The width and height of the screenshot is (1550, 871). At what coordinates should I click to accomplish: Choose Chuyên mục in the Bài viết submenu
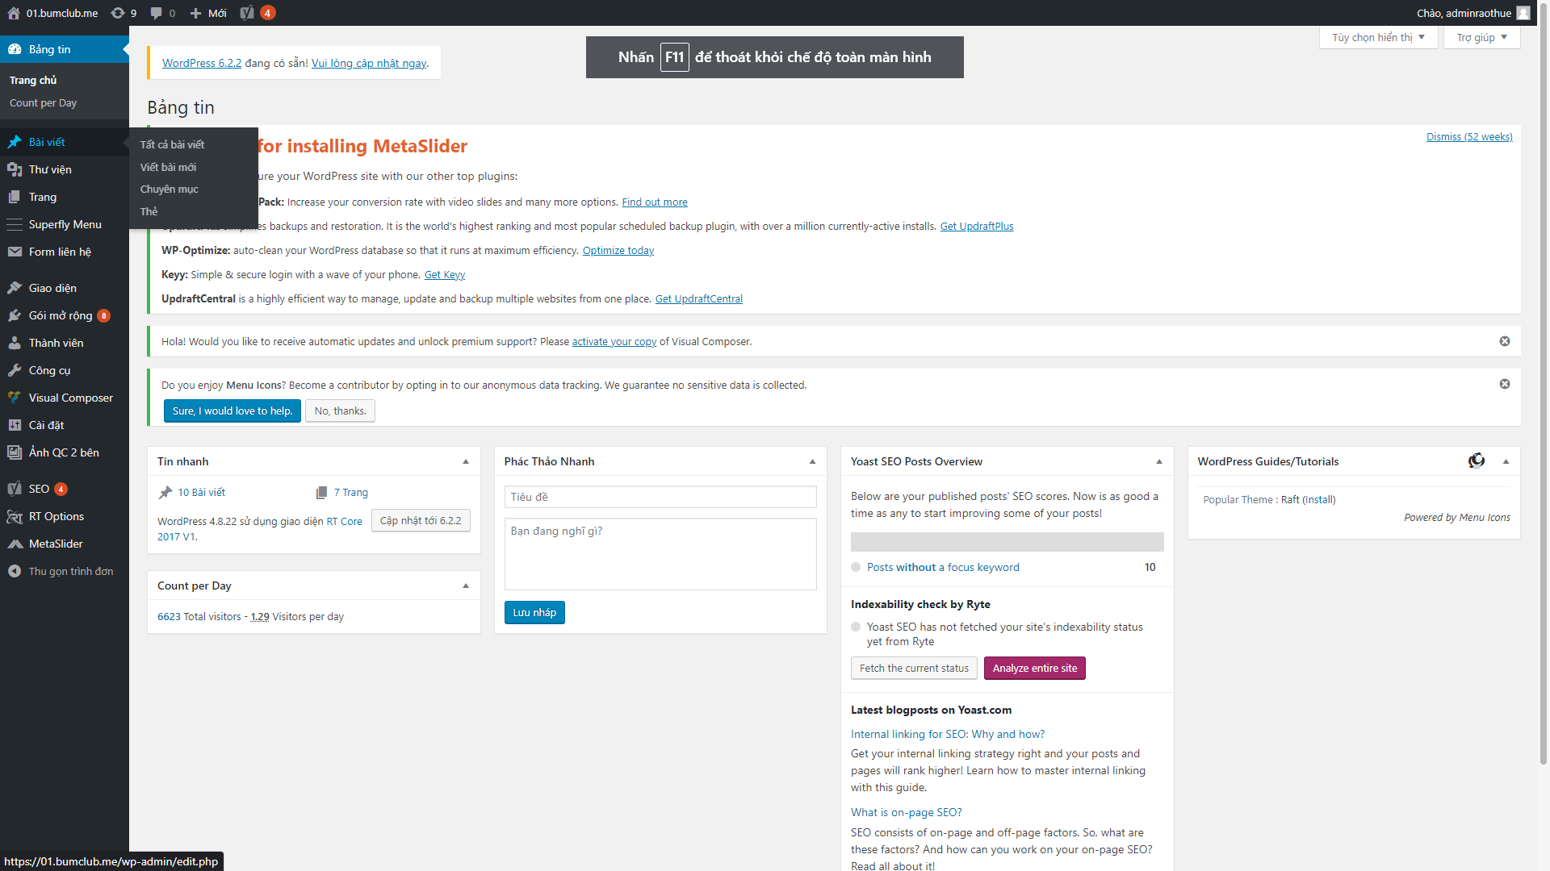coord(169,189)
